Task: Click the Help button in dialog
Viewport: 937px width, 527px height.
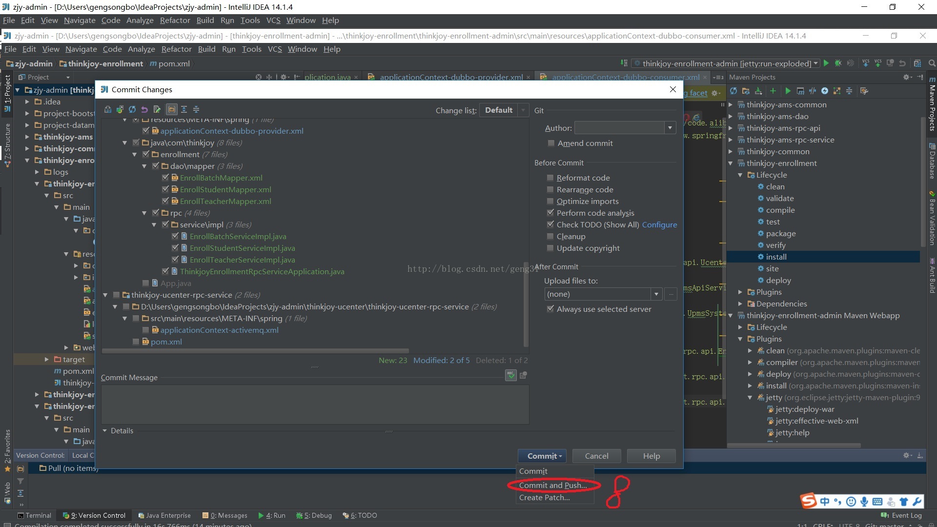Action: pyautogui.click(x=651, y=456)
